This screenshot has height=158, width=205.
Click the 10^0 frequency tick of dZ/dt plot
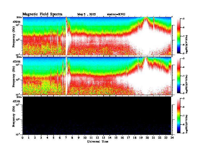[18, 120]
